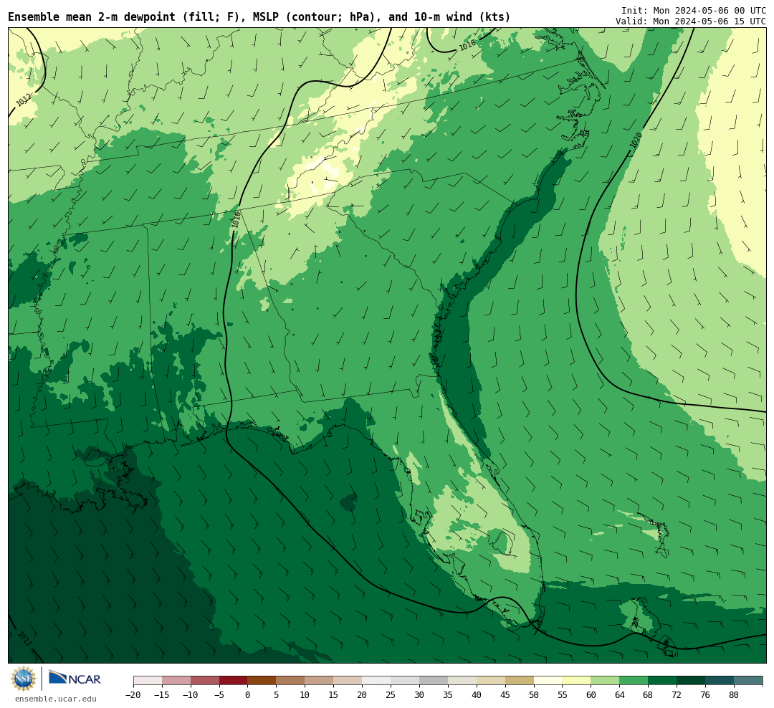This screenshot has width=774, height=708.
Task: Pick the pink -15 to -10 swatch
Action: point(176,681)
